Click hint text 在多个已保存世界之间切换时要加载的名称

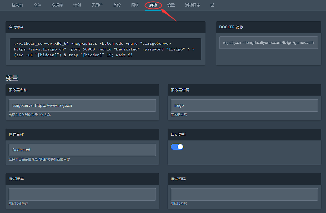coord(39,159)
